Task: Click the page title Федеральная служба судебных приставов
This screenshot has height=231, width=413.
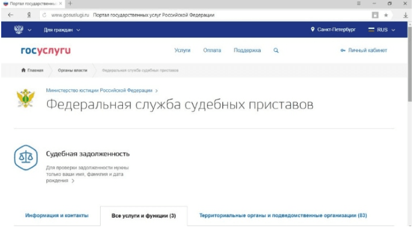Action: click(180, 104)
